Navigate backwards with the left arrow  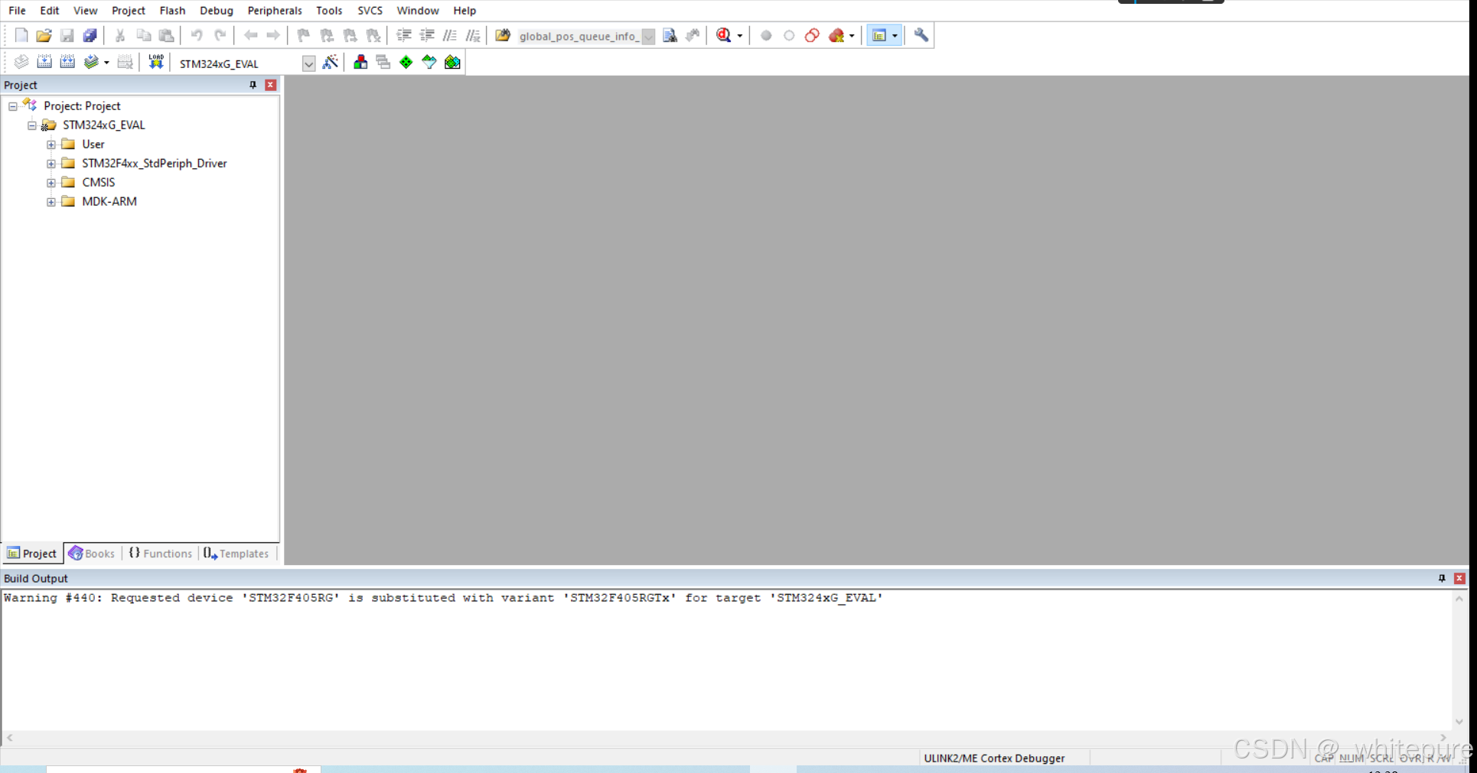coord(250,35)
